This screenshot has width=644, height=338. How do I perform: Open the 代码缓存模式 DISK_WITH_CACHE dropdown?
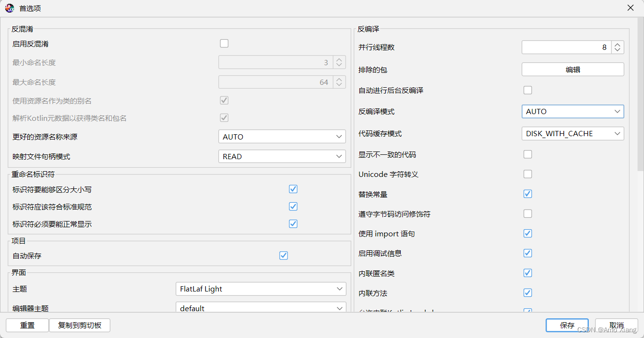tap(573, 134)
